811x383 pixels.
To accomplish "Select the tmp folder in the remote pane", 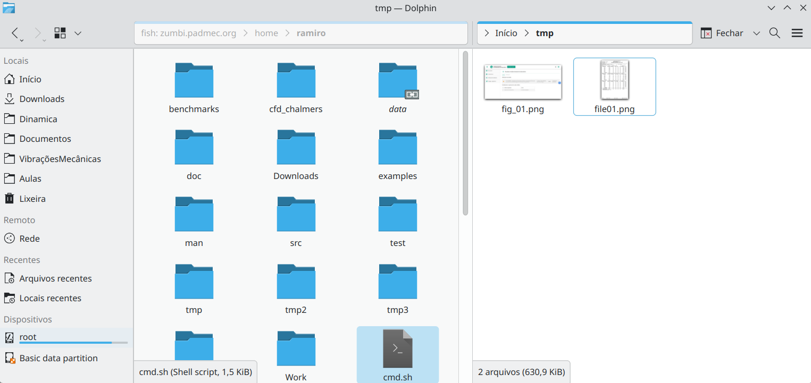I will [x=194, y=288].
